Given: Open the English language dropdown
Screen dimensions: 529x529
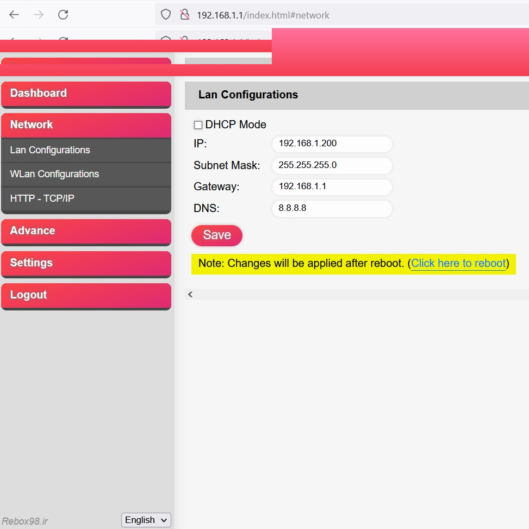Looking at the screenshot, I should (x=146, y=520).
